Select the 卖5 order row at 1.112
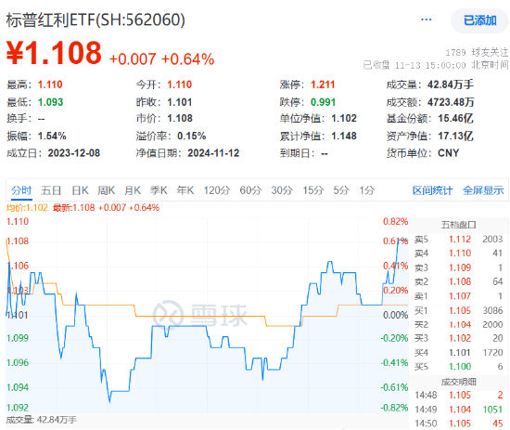Image resolution: width=510 pixels, height=430 pixels. click(459, 240)
